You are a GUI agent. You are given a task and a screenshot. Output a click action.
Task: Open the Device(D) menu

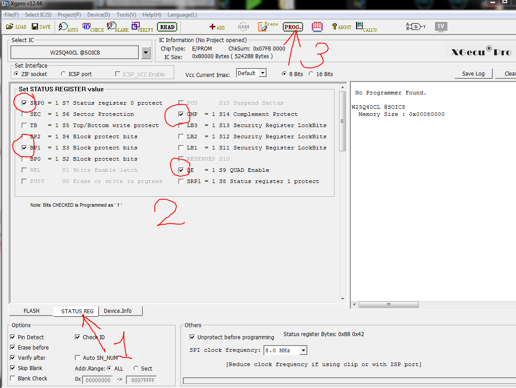(x=98, y=15)
